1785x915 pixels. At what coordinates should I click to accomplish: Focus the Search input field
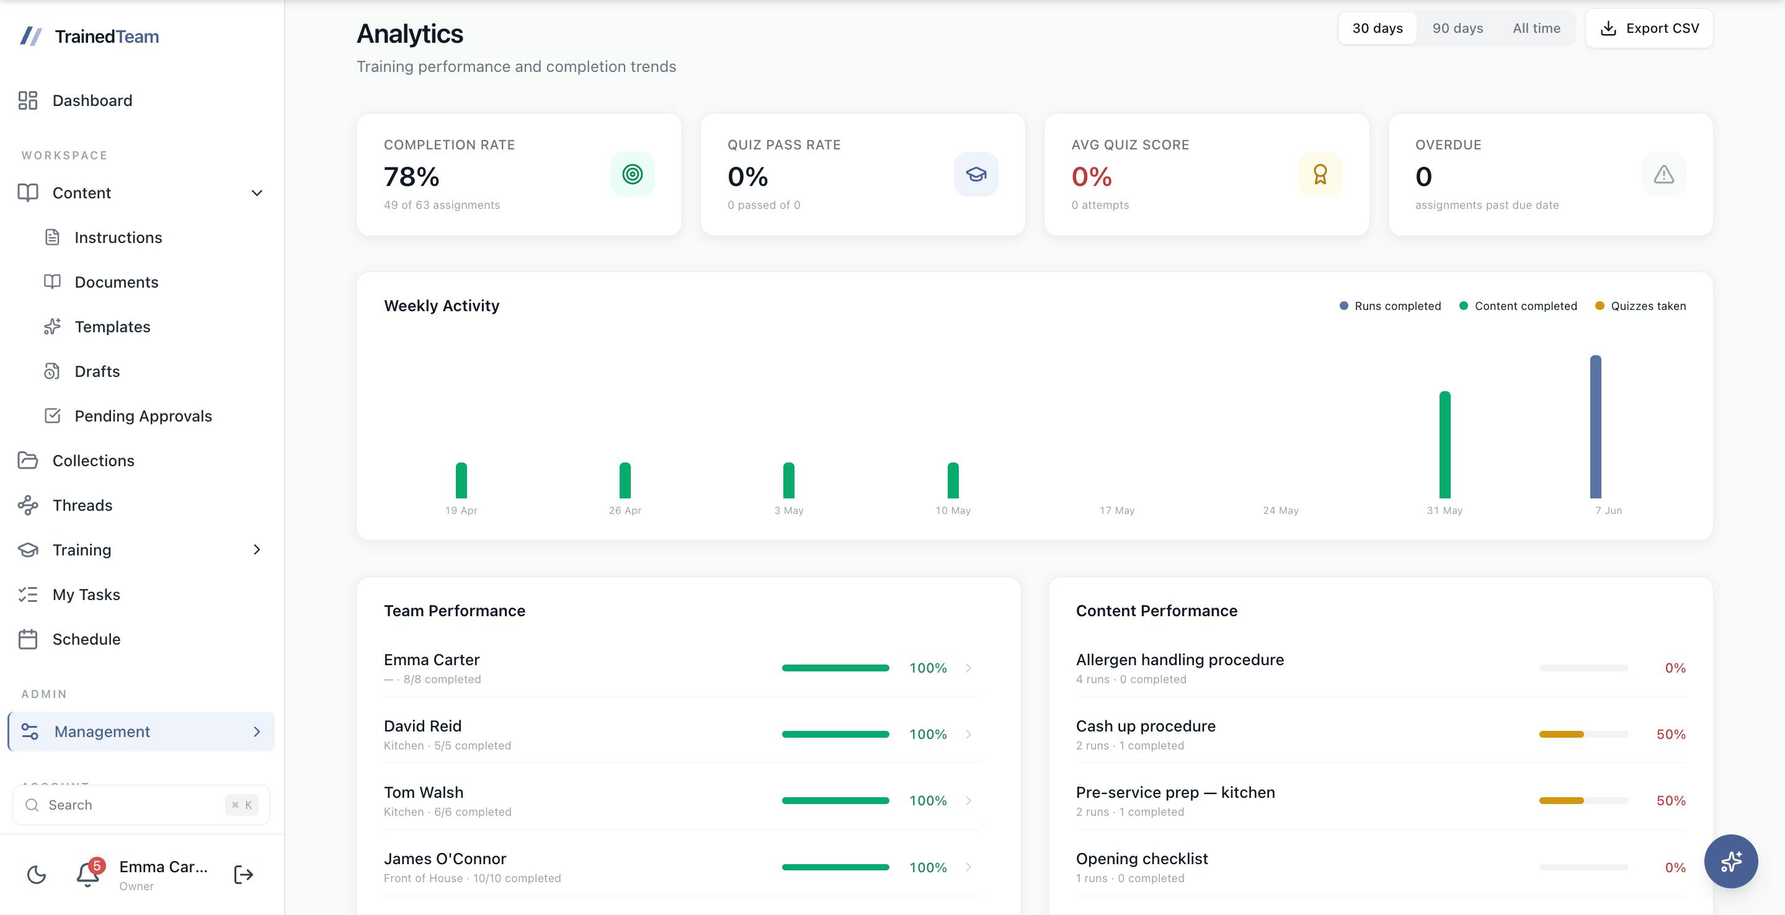pyautogui.click(x=141, y=805)
